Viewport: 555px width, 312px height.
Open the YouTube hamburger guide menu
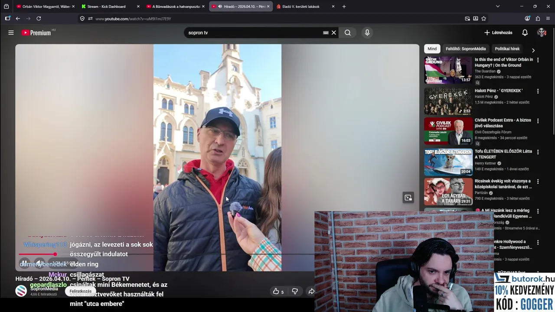click(x=11, y=32)
